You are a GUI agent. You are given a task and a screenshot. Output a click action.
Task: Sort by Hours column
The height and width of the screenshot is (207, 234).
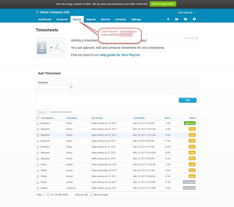pos(167,118)
